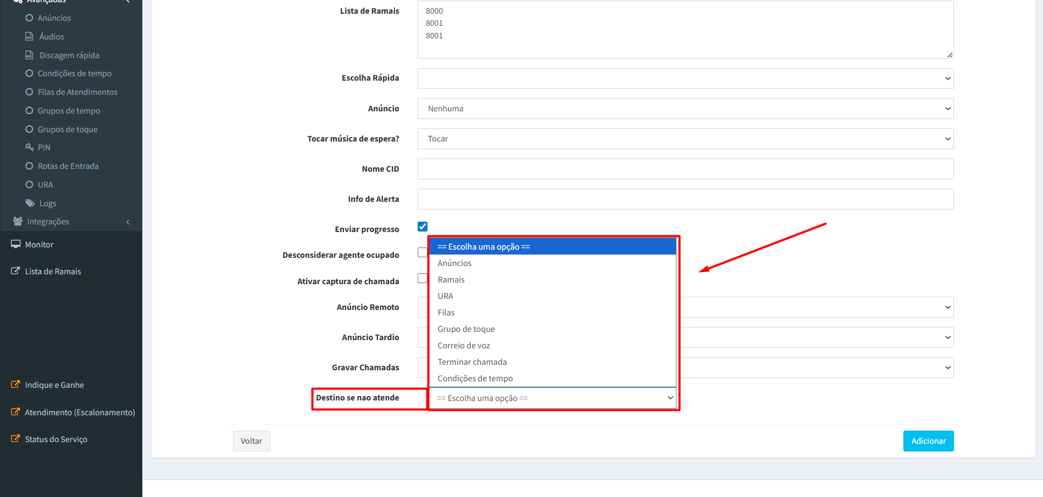
Task: Click the Logs tag icon
Action: (x=30, y=204)
